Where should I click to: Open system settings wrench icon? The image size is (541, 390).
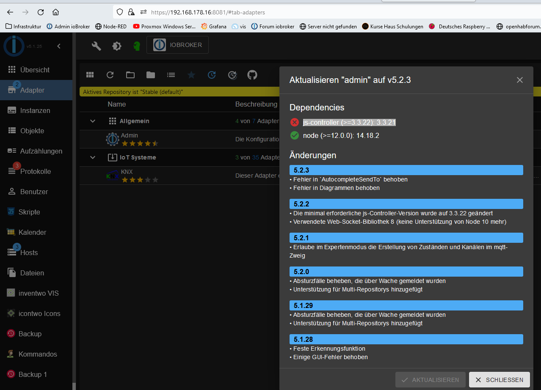coord(97,46)
